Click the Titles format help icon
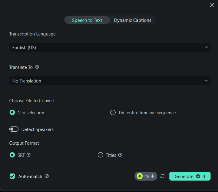Image resolution: width=218 pixels, height=192 pixels. 120,155
